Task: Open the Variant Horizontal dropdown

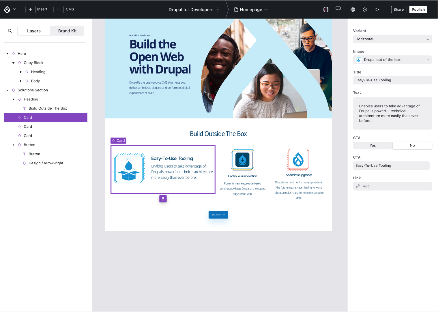Action: coord(392,39)
